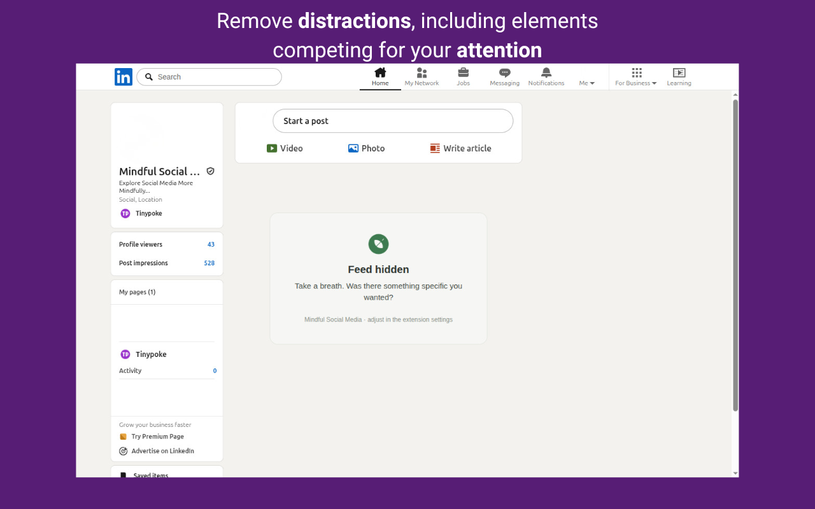This screenshot has height=509, width=815.
Task: Click the page vertical scrollbar
Action: (x=735, y=254)
